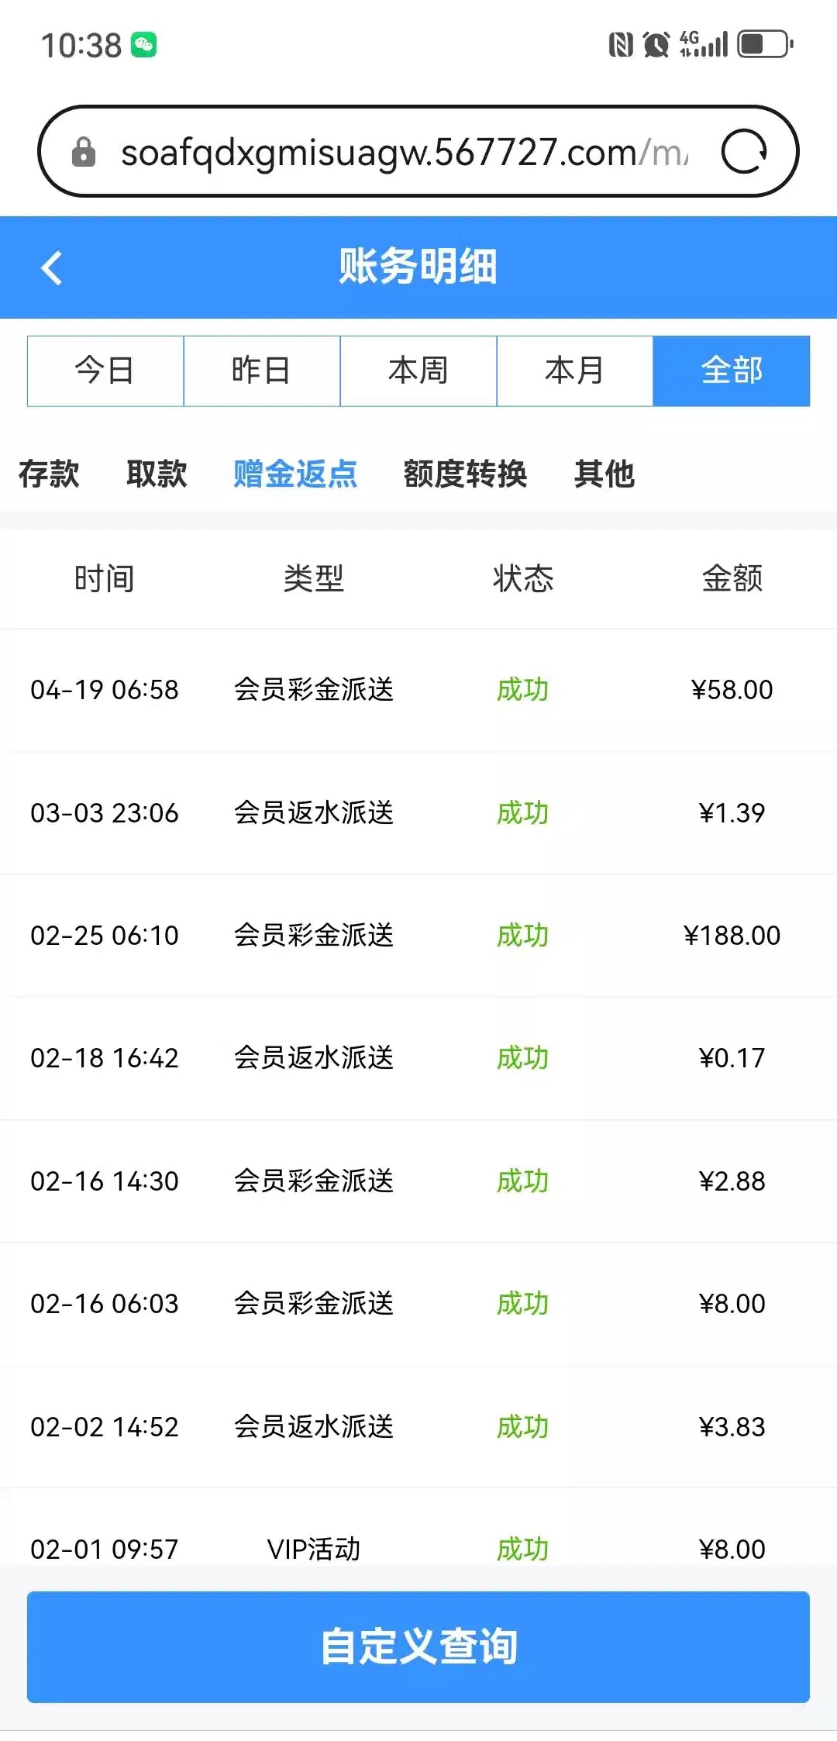Open the 取款 category tab
This screenshot has width=837, height=1741.
(157, 474)
